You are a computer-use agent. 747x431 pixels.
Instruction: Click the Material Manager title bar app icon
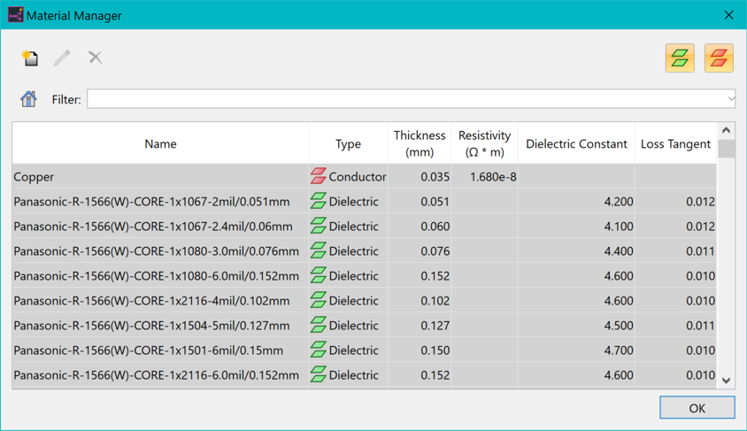click(x=15, y=15)
